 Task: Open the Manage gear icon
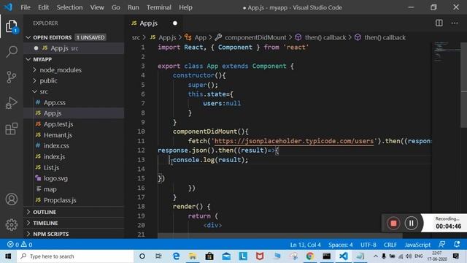click(x=12, y=225)
